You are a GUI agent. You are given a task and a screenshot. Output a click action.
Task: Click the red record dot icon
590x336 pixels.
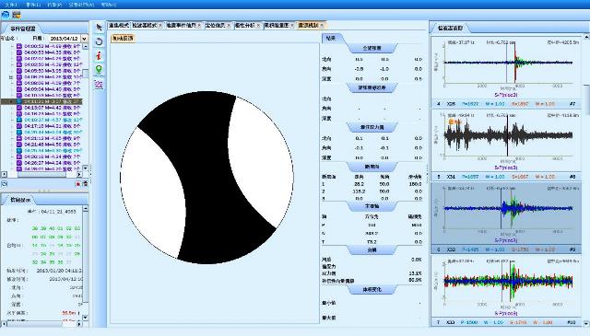tap(77, 184)
